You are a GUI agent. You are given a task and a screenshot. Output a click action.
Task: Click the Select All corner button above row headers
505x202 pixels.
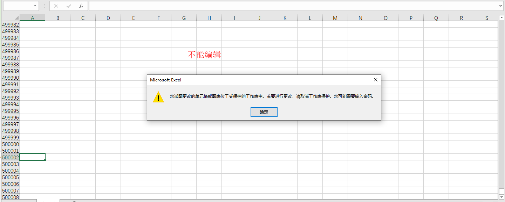[x=16, y=17]
